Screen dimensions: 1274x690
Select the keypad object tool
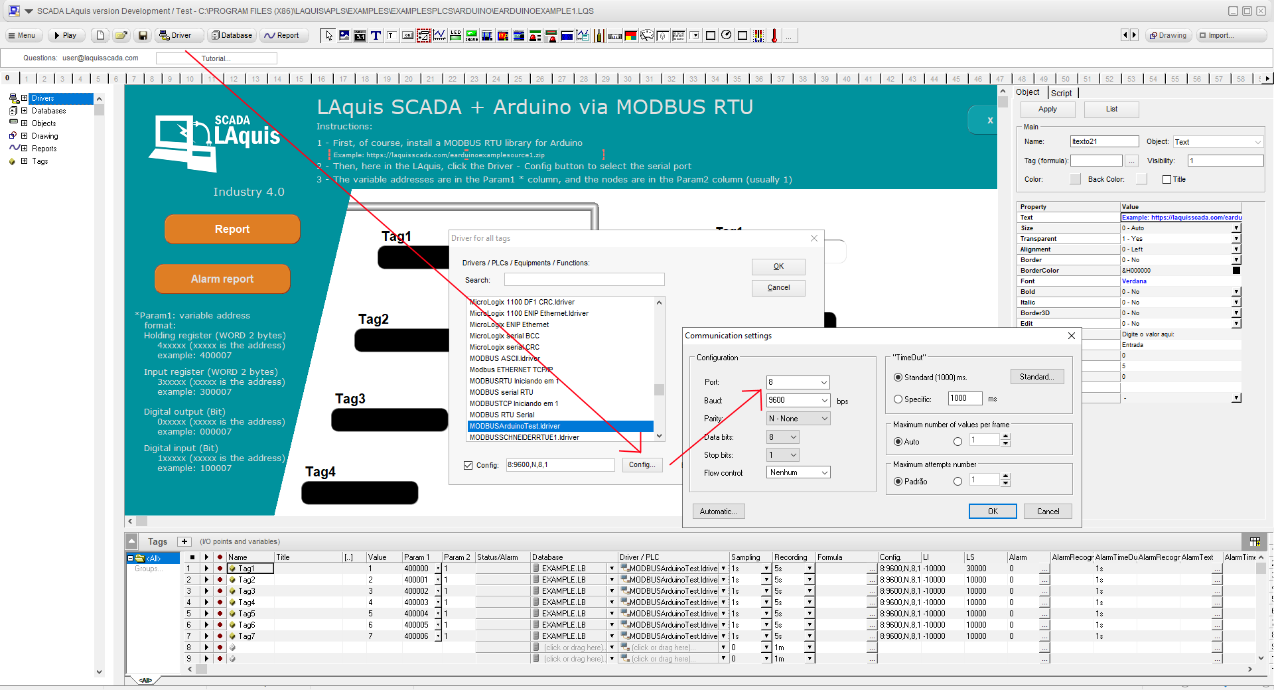coord(679,35)
